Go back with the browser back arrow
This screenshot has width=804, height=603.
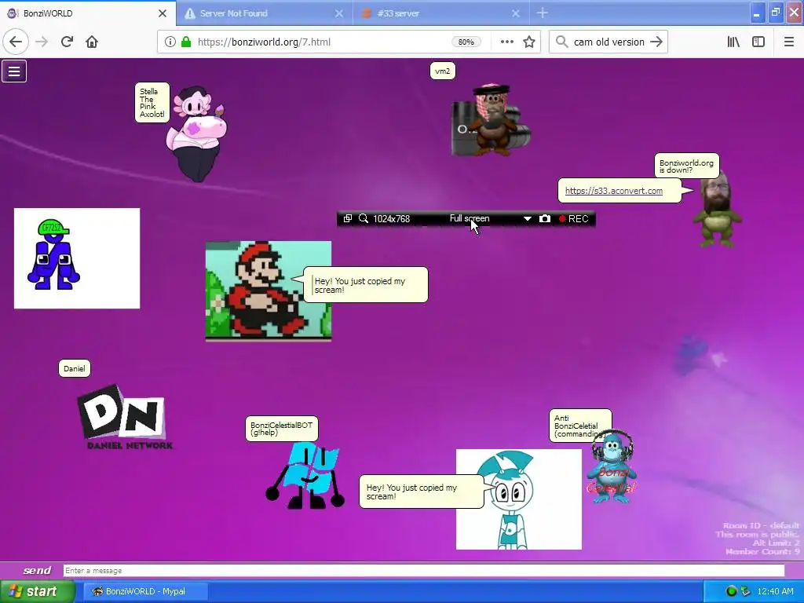16,42
